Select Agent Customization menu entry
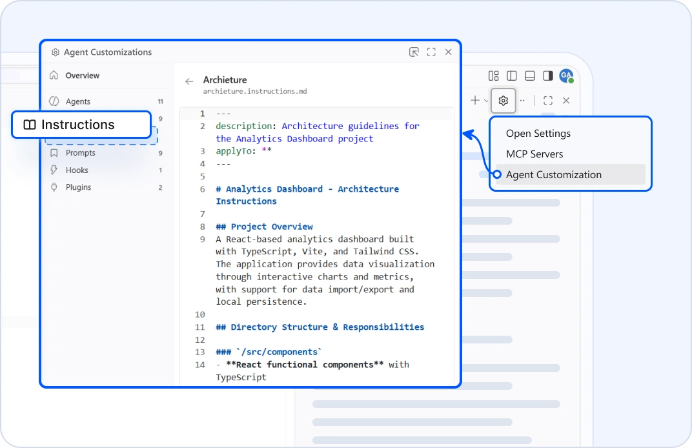This screenshot has width=692, height=448. point(570,175)
